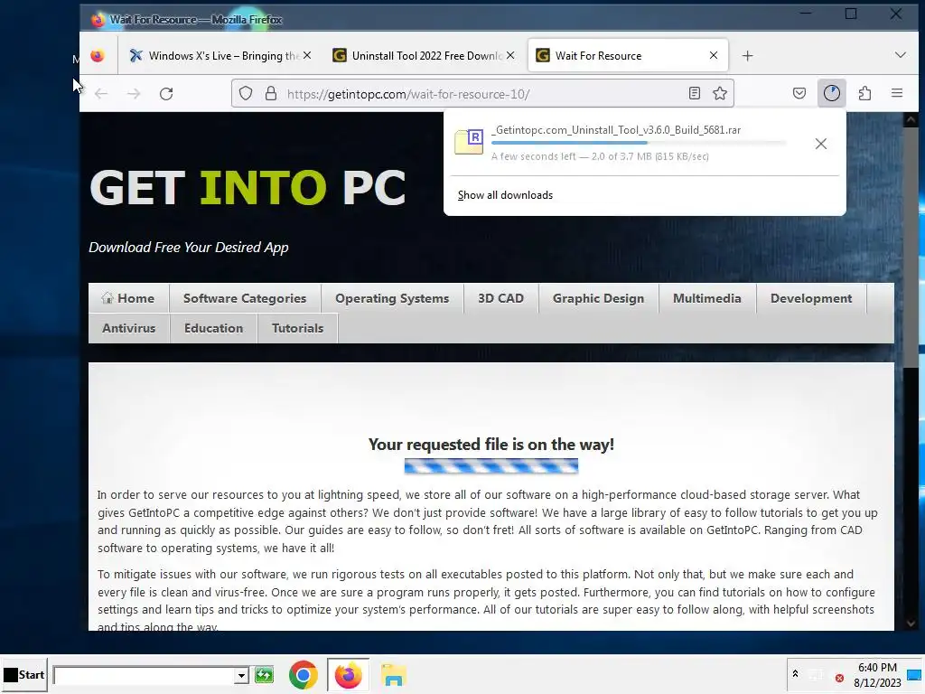Image resolution: width=925 pixels, height=694 pixels.
Task: Close the Windows X's Live tab
Action: coord(307,55)
